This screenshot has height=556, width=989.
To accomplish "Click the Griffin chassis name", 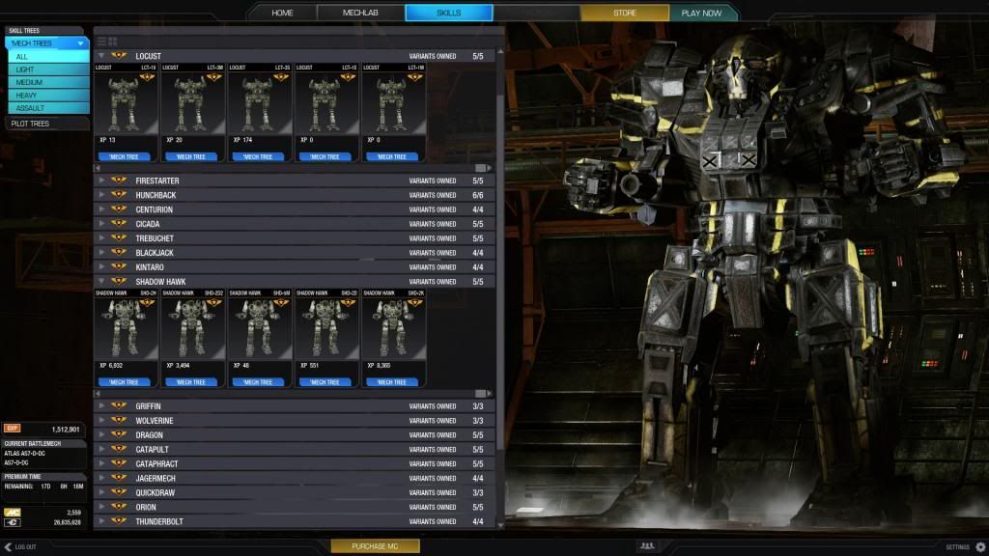I will (148, 406).
